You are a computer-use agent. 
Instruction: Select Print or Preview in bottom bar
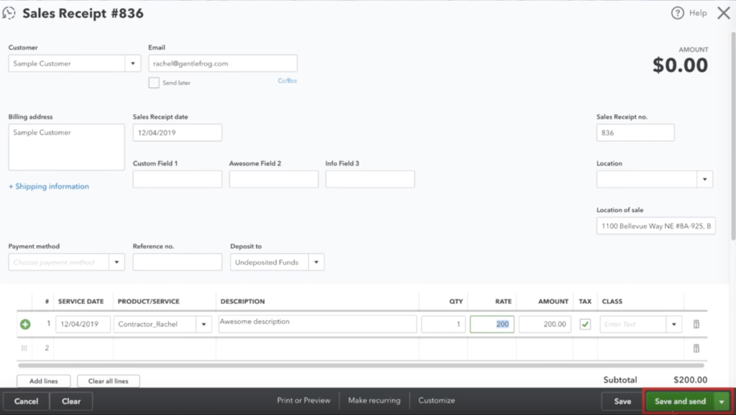point(303,401)
